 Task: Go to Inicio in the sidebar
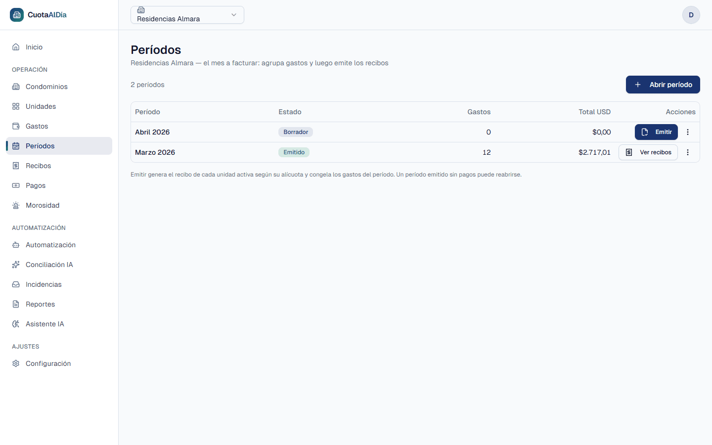[x=59, y=47]
